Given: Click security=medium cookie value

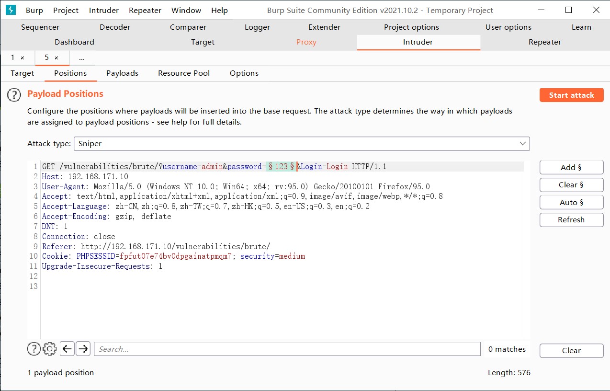Looking at the screenshot, I should (272, 256).
